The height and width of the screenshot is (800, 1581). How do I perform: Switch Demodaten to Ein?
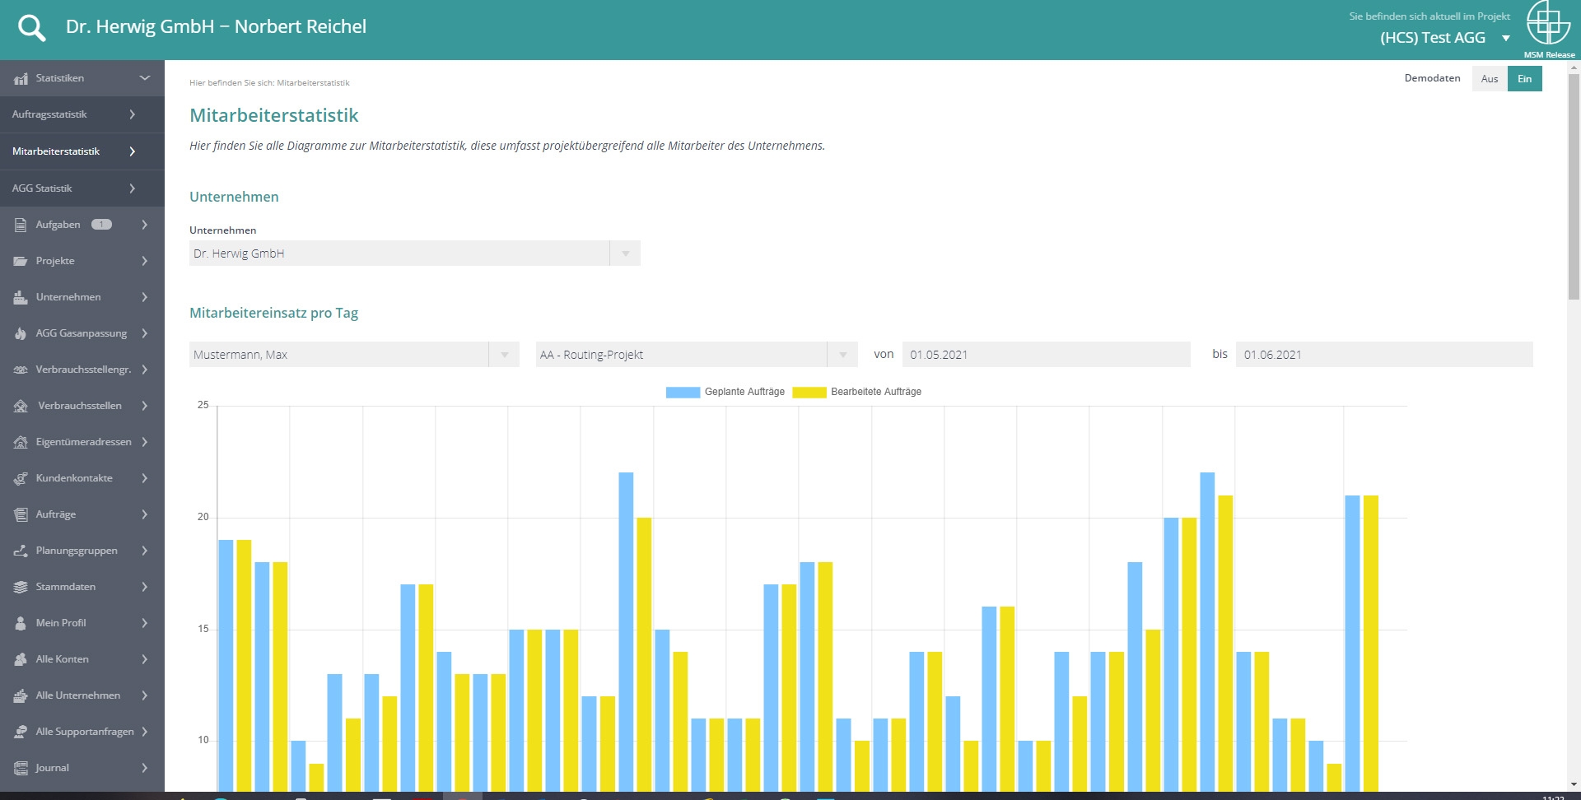tap(1525, 79)
